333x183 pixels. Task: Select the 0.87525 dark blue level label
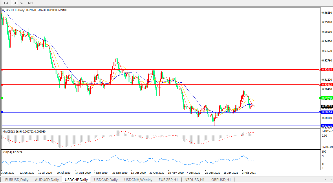point(327,126)
